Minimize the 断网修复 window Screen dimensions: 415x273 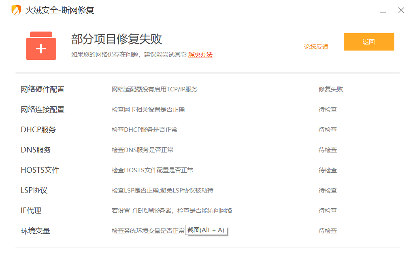[x=383, y=11]
